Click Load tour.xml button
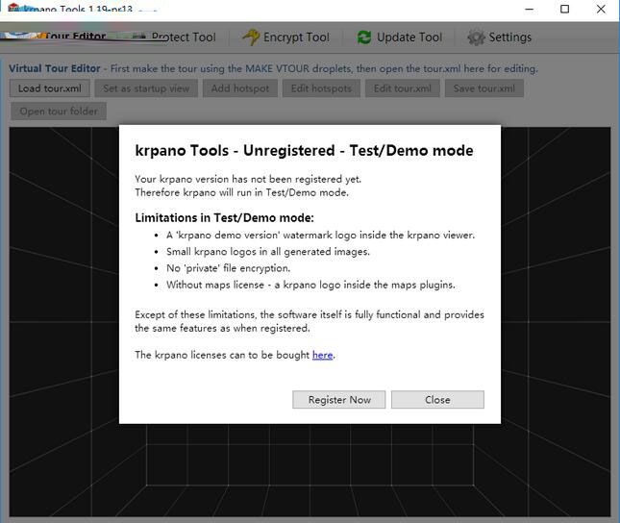This screenshot has width=620, height=523. (x=50, y=88)
